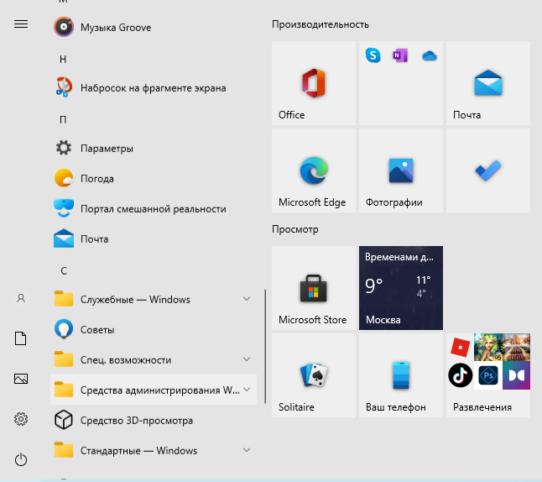Open the Развлечения tile folder
542x482 pixels.
[488, 375]
